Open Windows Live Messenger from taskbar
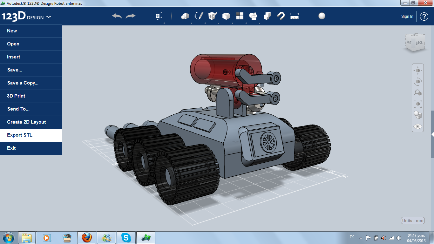This screenshot has width=434, height=244. [106, 238]
